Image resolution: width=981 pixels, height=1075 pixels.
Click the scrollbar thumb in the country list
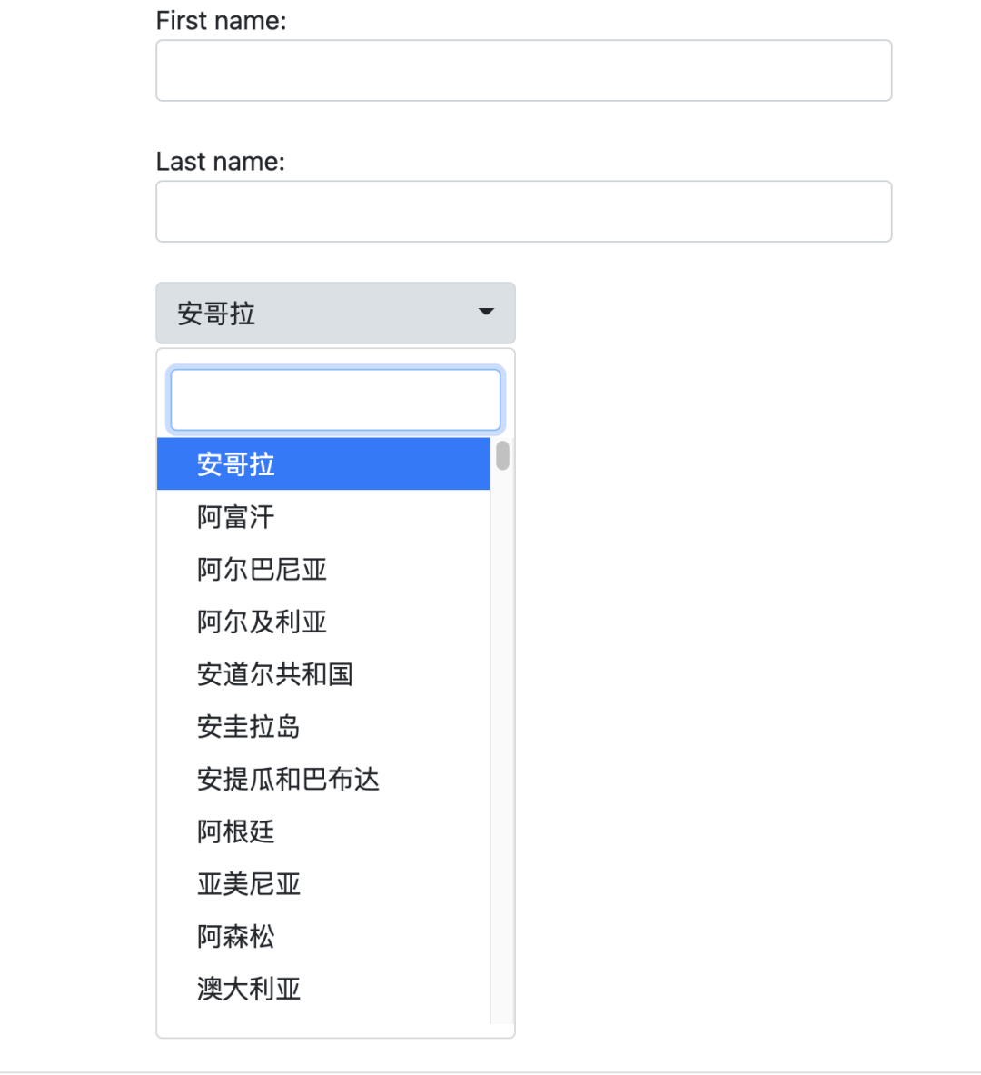pyautogui.click(x=500, y=459)
